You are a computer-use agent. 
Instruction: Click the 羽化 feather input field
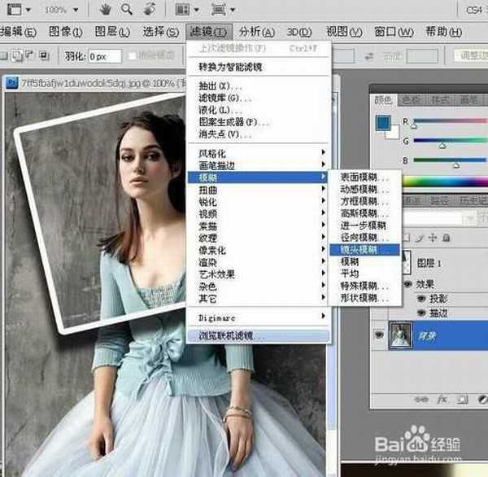click(104, 56)
